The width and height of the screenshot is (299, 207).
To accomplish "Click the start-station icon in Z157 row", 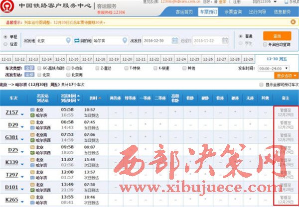I will [x=33, y=109].
